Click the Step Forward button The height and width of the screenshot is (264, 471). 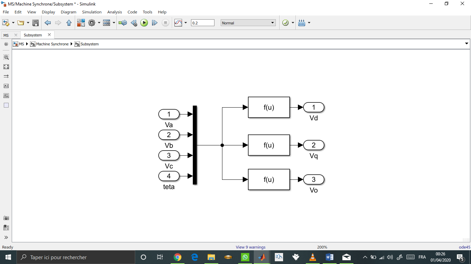[155, 23]
